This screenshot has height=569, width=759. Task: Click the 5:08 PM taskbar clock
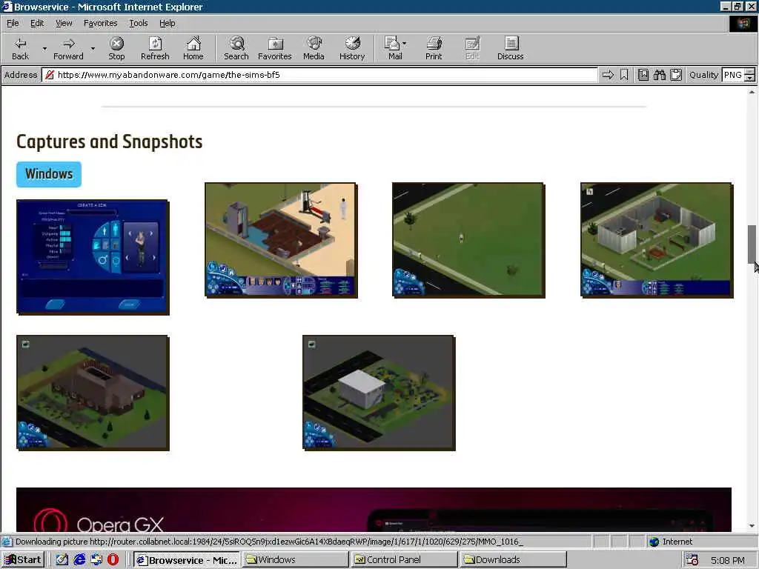(x=728, y=560)
